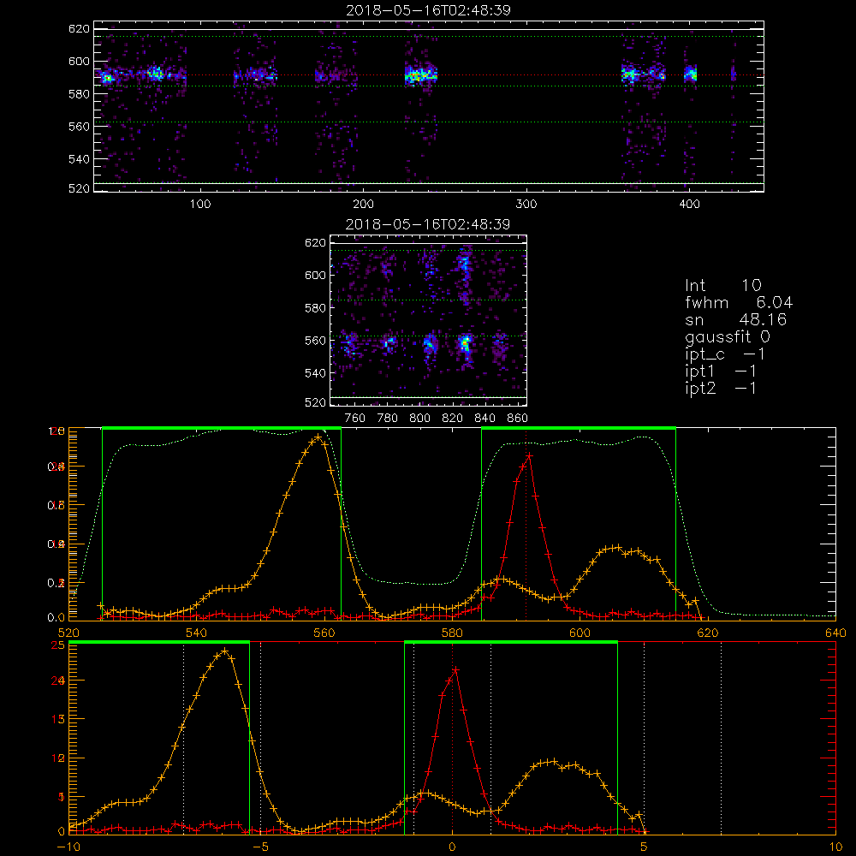Select the 'fwhm 6.04' readout
The height and width of the screenshot is (856, 856).
pyautogui.click(x=739, y=302)
